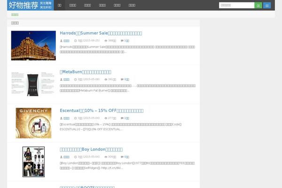This screenshot has width=282, height=188.
Task: Click the excerpt mentioning Selfridges
Action: 127,165
